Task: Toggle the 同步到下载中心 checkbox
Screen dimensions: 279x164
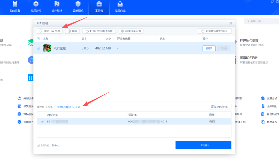Action: [38, 145]
